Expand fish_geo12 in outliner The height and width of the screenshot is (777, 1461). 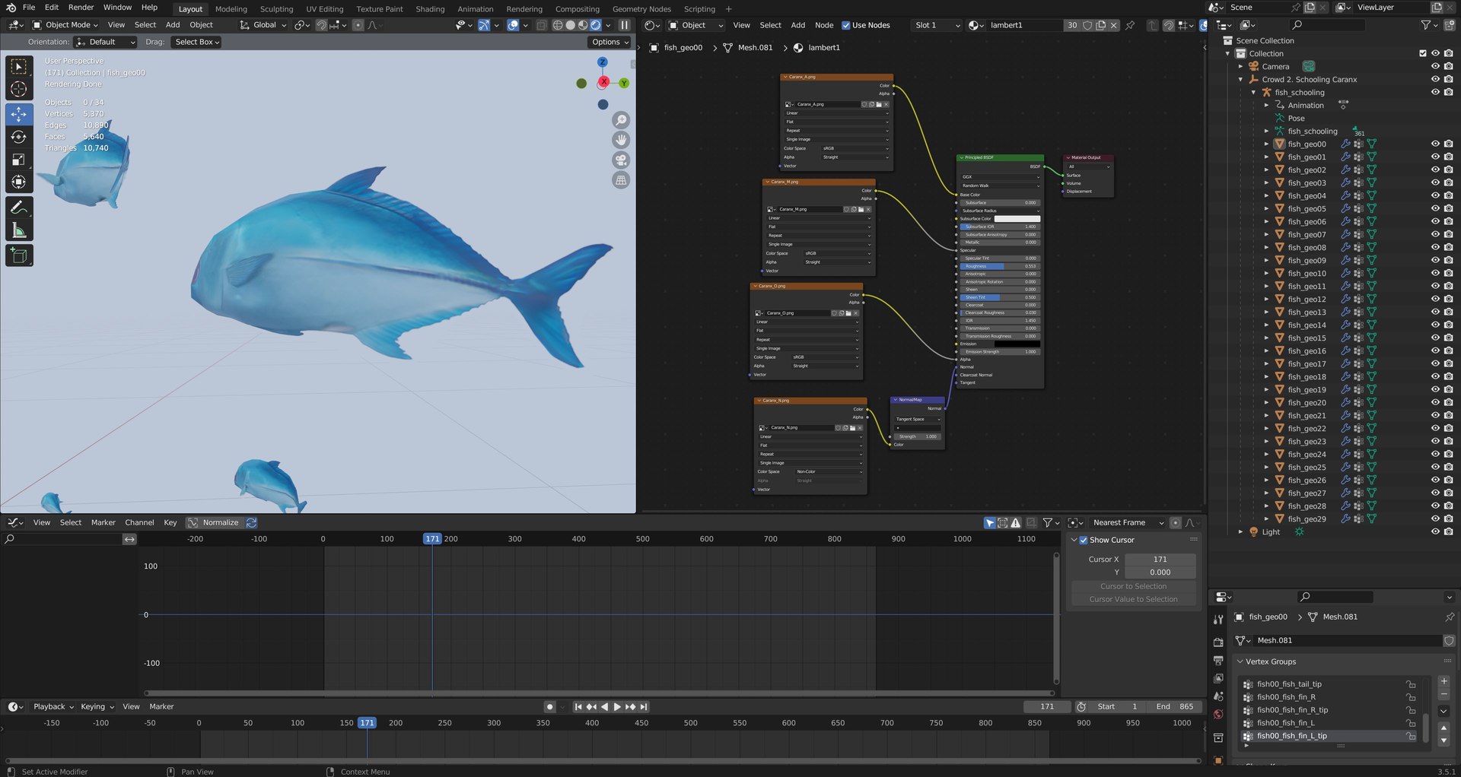[x=1266, y=299]
